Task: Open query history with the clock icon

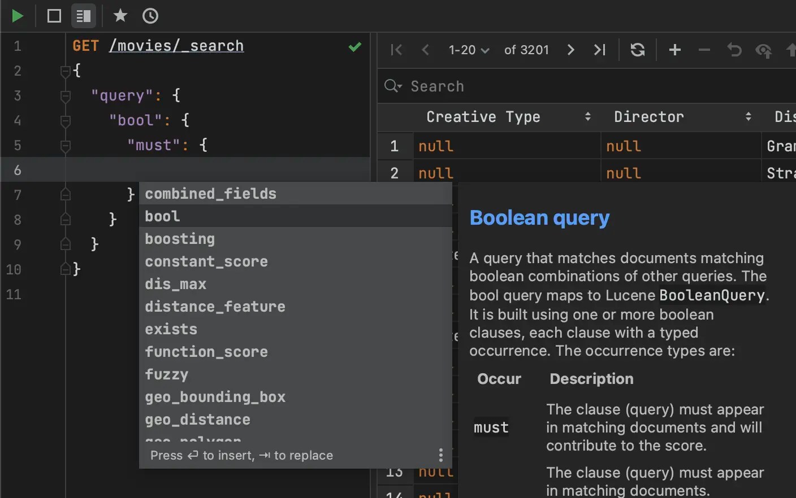Action: coord(150,16)
